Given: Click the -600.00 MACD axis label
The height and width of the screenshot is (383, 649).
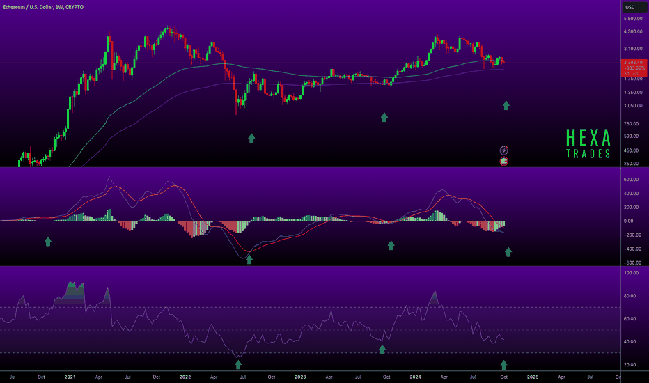Looking at the screenshot, I should (x=631, y=263).
